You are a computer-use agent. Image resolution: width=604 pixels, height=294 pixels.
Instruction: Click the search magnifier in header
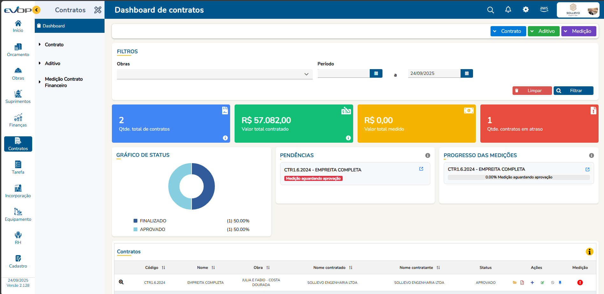coord(491,10)
